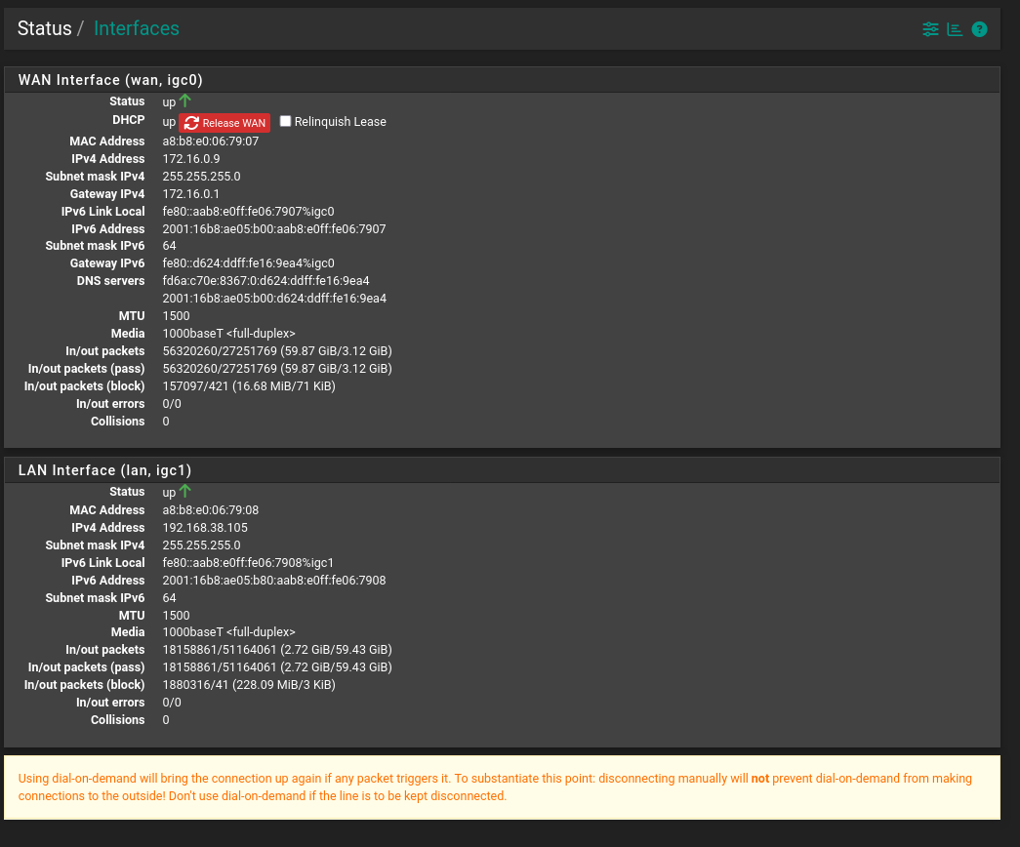Enable the Relinquish Lease checkbox
The image size is (1020, 847).
[286, 122]
